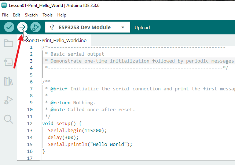235x165 pixels.
Task: Click the '@return Nothing.' comment
Action: (70, 103)
